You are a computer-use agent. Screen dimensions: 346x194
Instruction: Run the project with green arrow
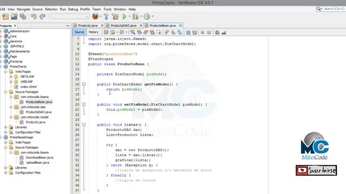coord(124,17)
